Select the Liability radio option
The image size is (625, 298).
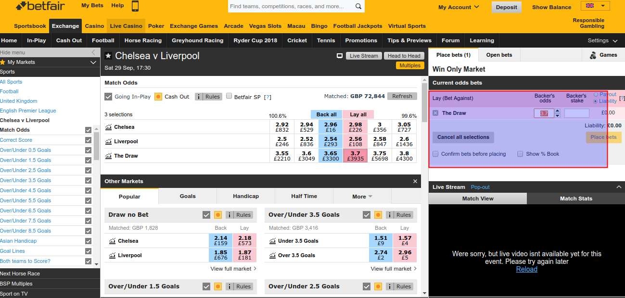(x=596, y=101)
